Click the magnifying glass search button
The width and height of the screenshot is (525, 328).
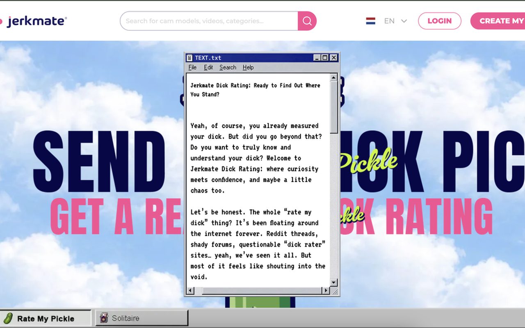coord(307,21)
